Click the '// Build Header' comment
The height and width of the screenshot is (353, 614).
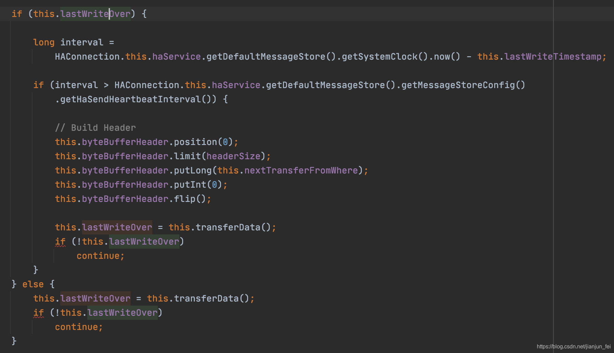coord(95,128)
